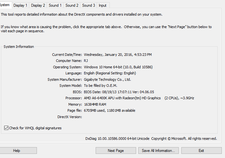Click the DirectX Version label
Viewport: 225px width, 158px height.
tap(70, 117)
